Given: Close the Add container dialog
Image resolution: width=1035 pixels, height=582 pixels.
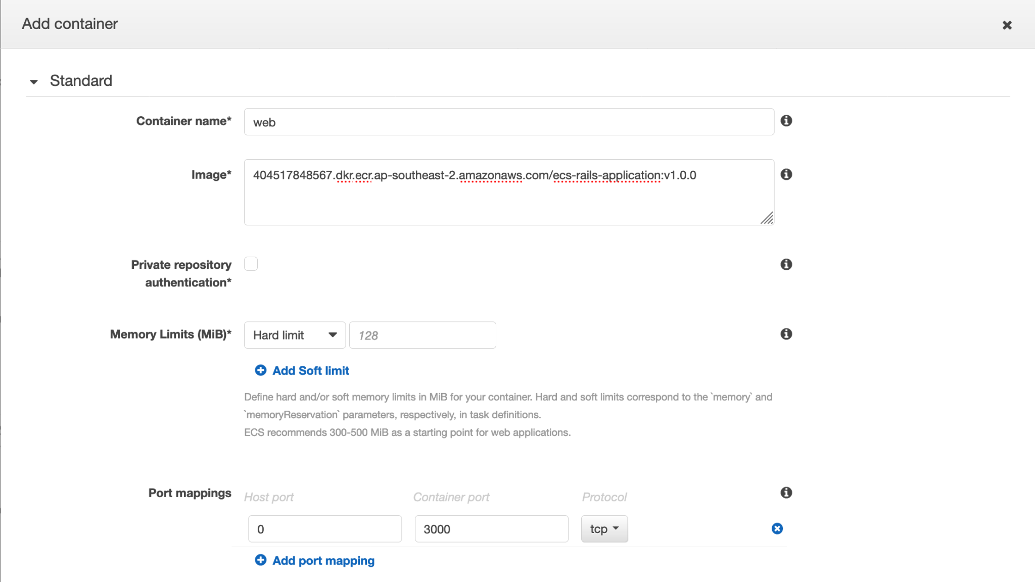Looking at the screenshot, I should pyautogui.click(x=1007, y=25).
